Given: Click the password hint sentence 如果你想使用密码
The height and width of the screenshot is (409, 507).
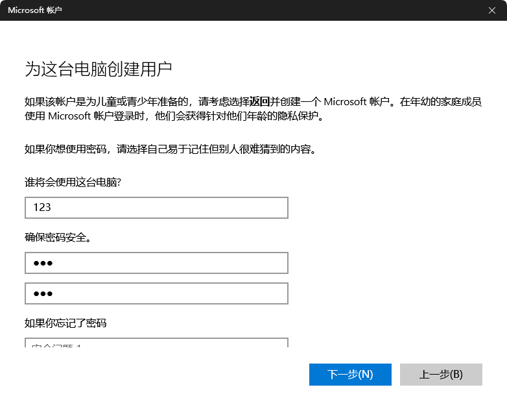Looking at the screenshot, I should pyautogui.click(x=171, y=149).
